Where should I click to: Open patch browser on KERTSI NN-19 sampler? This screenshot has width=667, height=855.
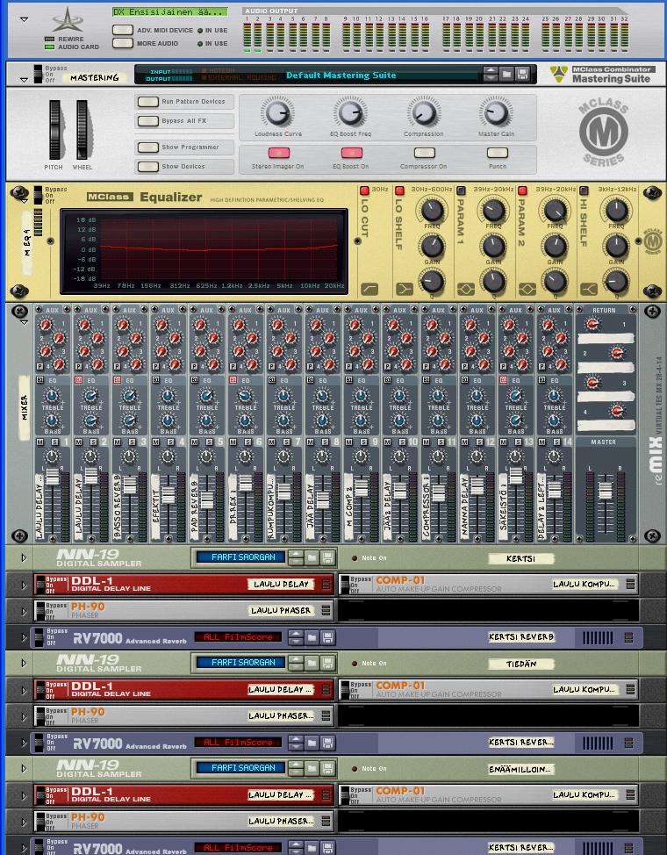[312, 557]
